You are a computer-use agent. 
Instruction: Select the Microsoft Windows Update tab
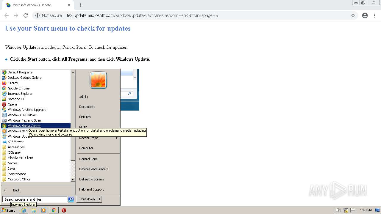(x=38, y=5)
